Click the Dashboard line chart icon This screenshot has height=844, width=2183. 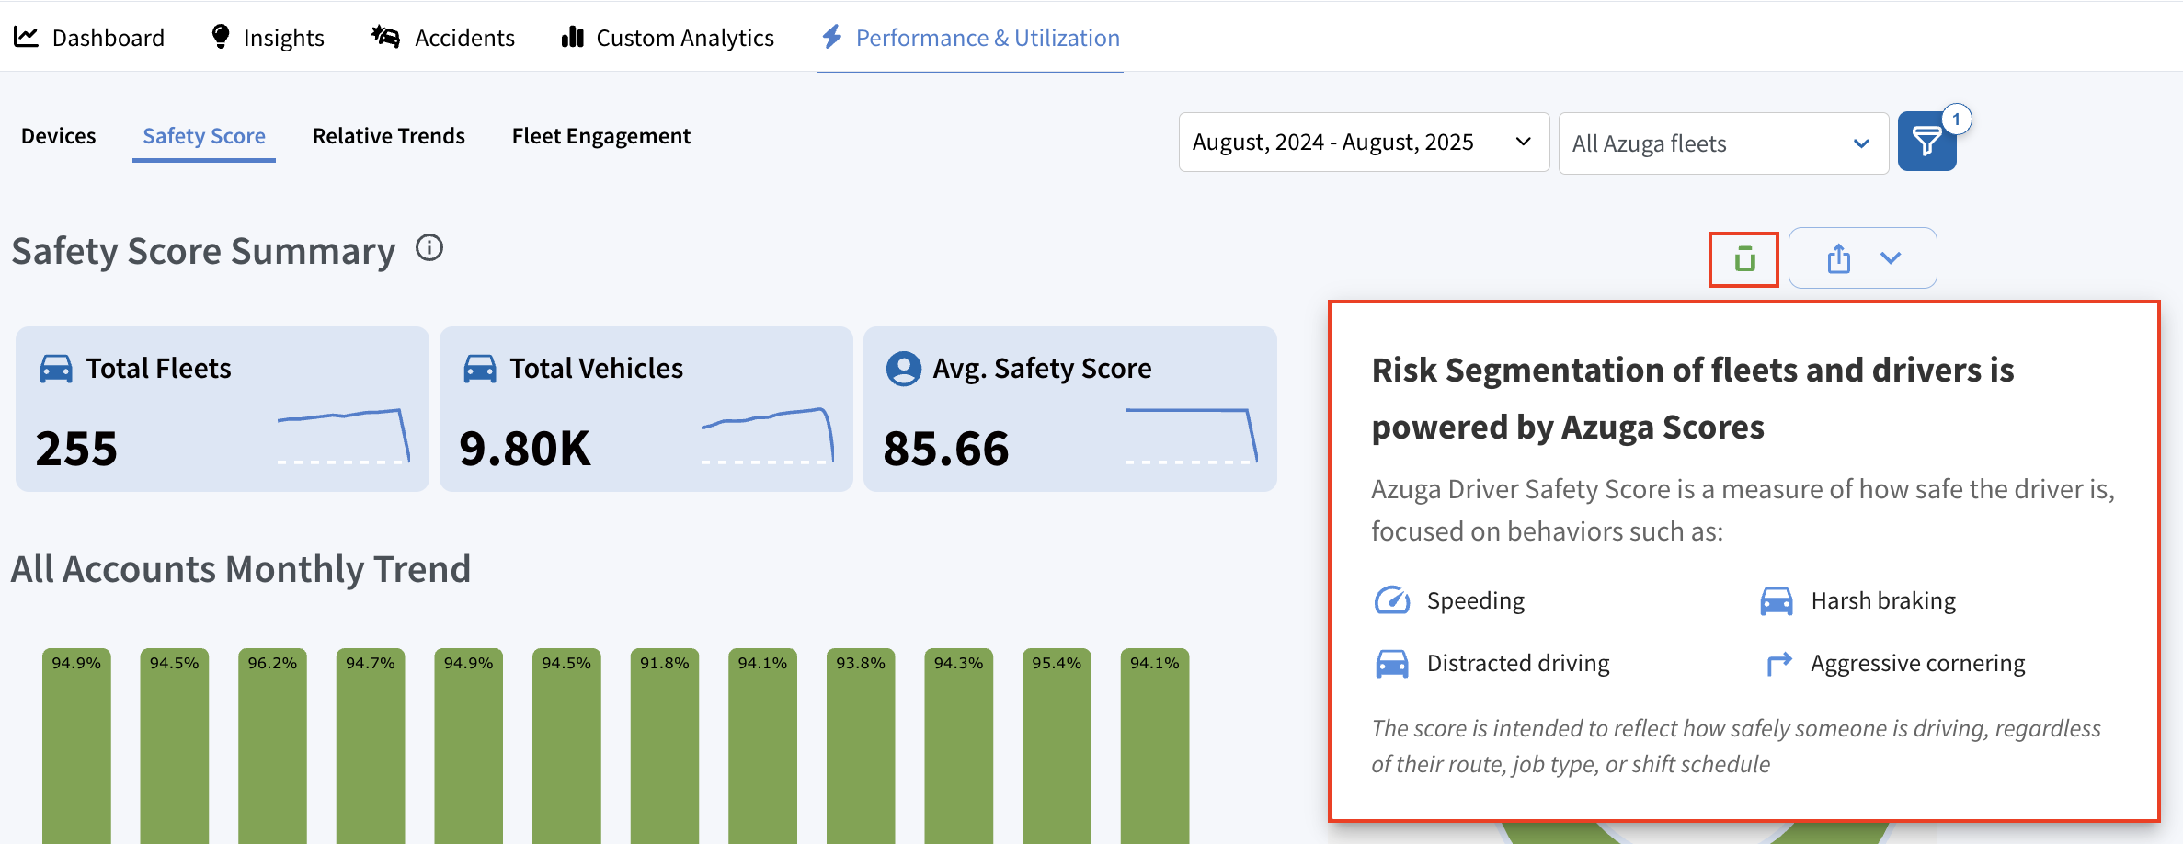[26, 37]
